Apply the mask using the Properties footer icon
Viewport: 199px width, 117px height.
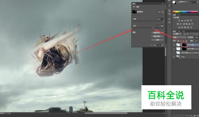point(155,45)
